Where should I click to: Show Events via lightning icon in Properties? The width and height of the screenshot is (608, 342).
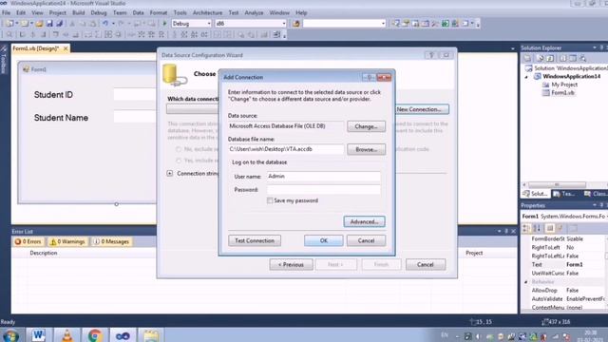point(560,228)
